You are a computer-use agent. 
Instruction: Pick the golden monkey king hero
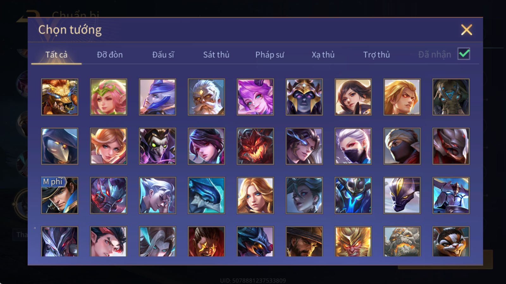click(x=353, y=241)
